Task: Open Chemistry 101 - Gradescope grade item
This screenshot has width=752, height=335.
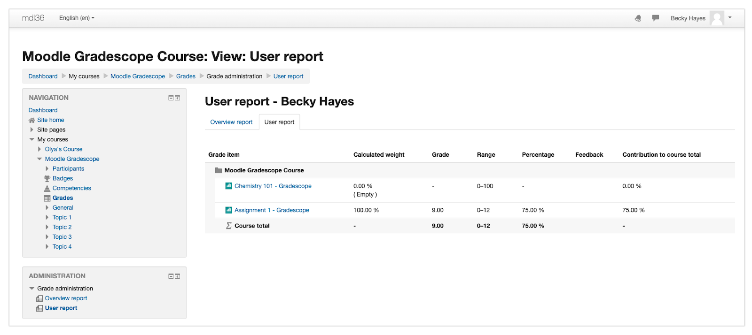Action: (273, 186)
